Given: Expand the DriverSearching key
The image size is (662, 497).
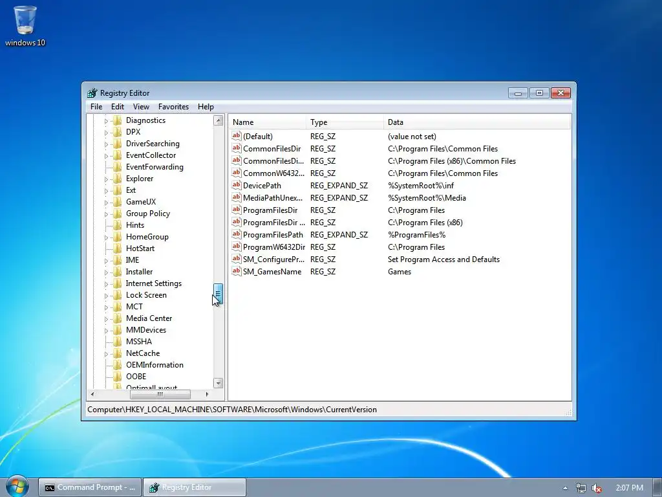Looking at the screenshot, I should 107,144.
